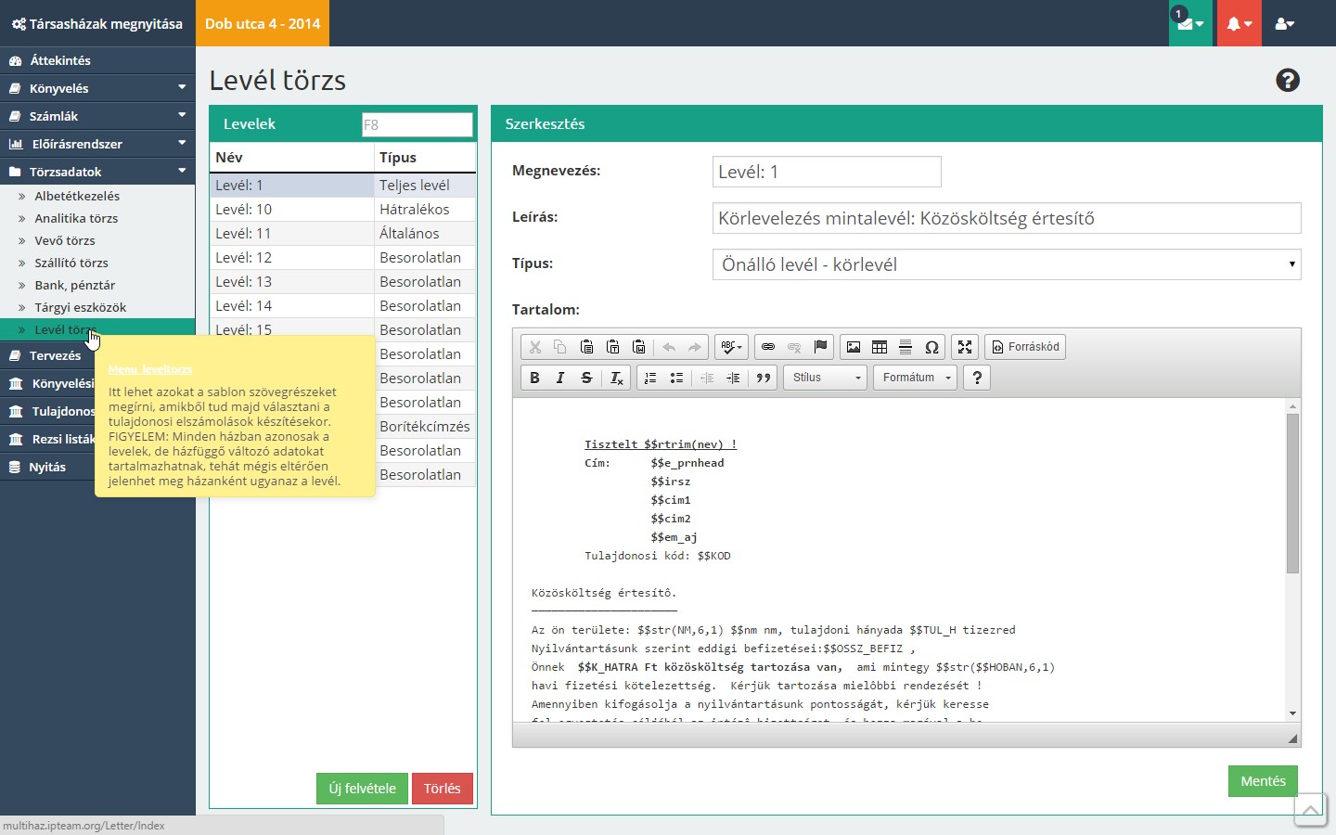Insert an image via toolbar icon
This screenshot has width=1336, height=835.
854,347
